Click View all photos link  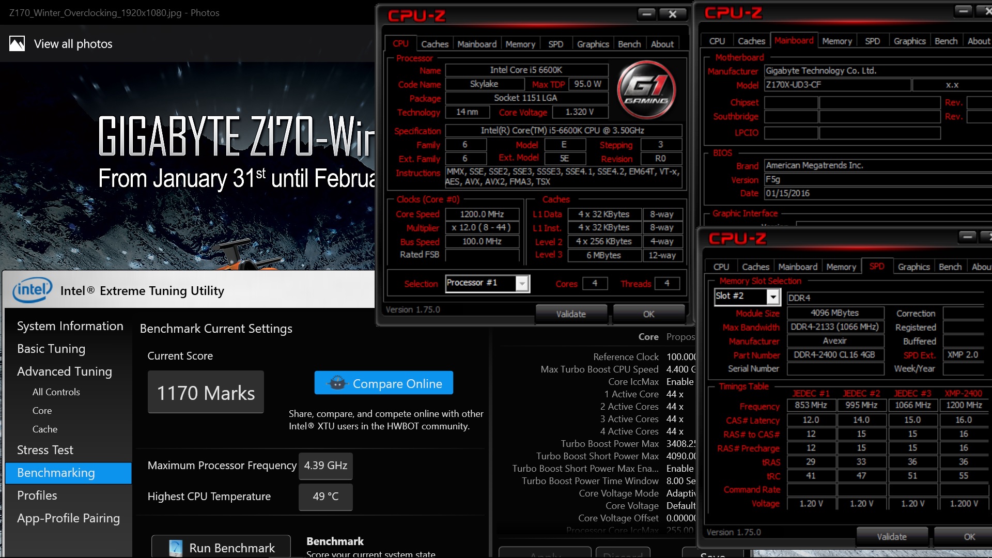[73, 43]
